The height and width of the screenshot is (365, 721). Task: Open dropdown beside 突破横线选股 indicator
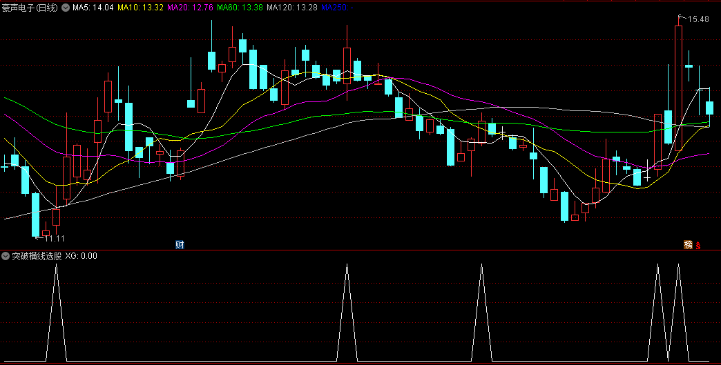[x=6, y=256]
